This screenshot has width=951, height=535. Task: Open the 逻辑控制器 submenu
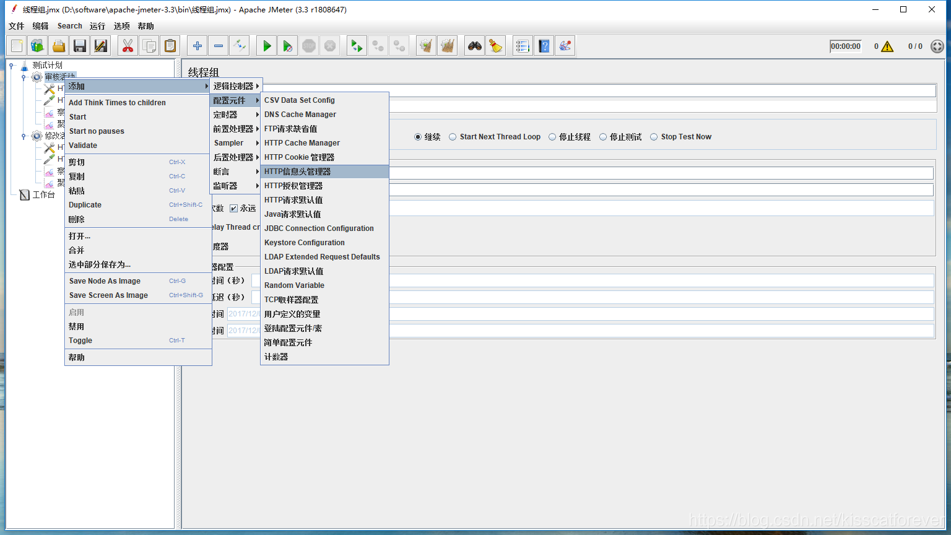click(236, 86)
